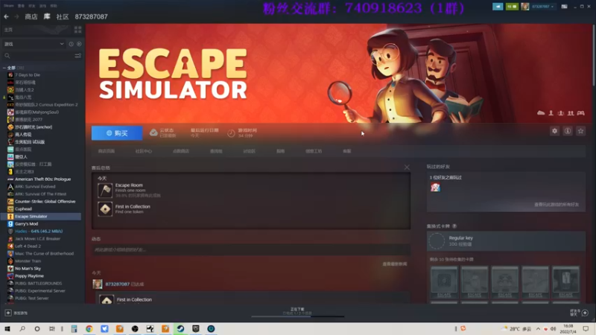Click the add game plus icon

(8, 313)
